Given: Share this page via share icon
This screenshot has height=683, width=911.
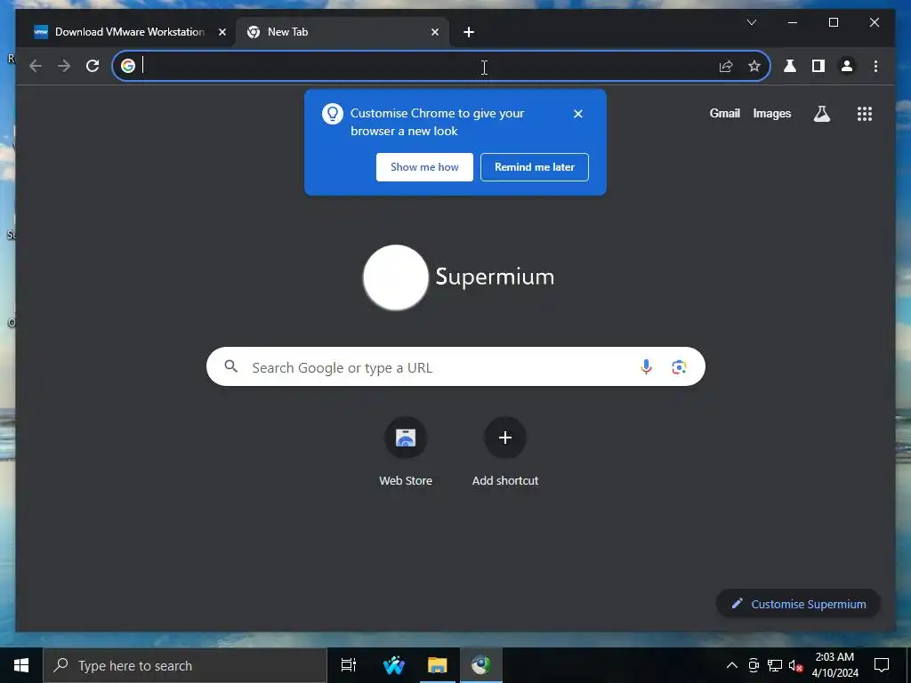Looking at the screenshot, I should pos(726,66).
